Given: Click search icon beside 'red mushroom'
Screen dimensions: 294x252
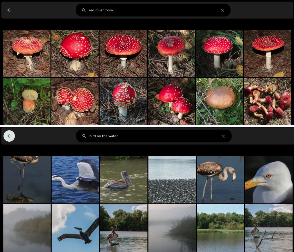Looking at the screenshot, I should click(x=84, y=10).
